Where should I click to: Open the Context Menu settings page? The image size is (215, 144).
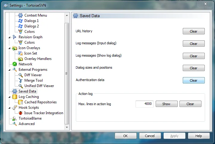[x=36, y=15]
